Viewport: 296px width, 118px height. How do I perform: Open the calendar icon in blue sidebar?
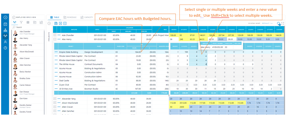(5, 24)
